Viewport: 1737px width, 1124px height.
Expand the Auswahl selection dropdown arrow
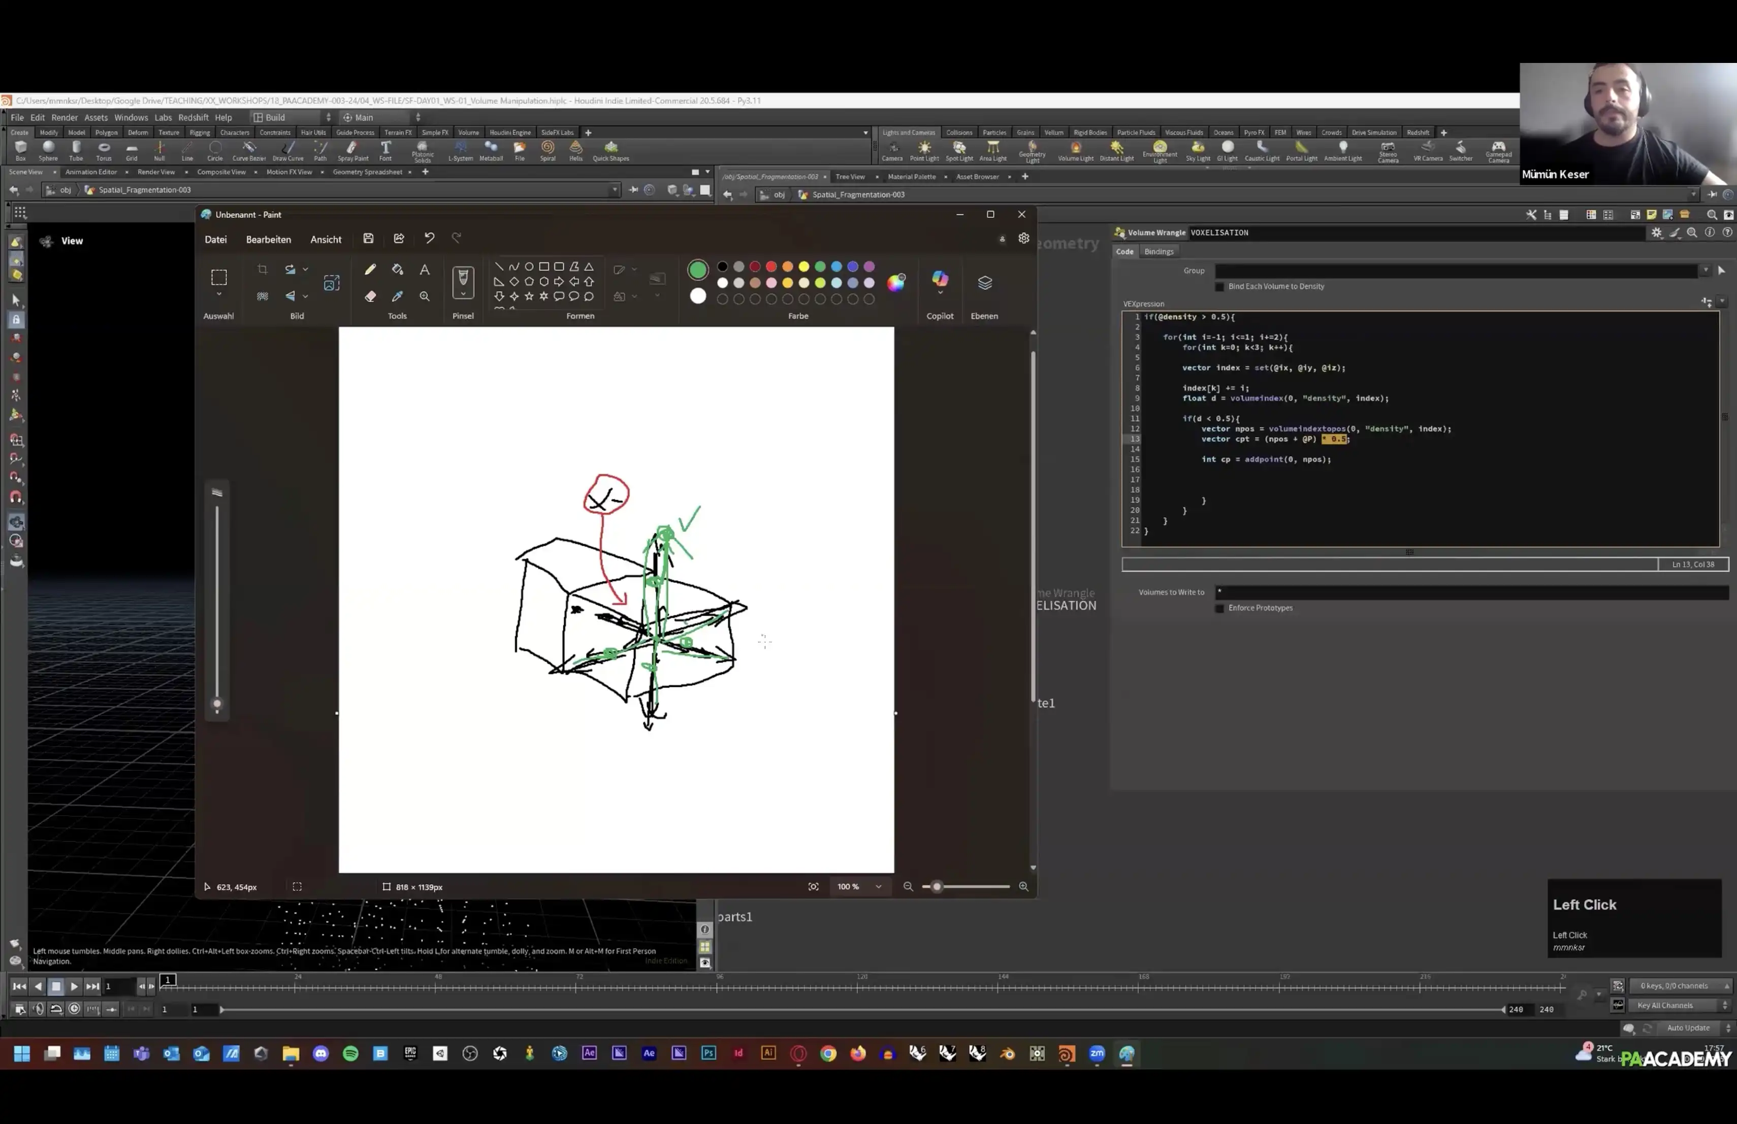[219, 294]
